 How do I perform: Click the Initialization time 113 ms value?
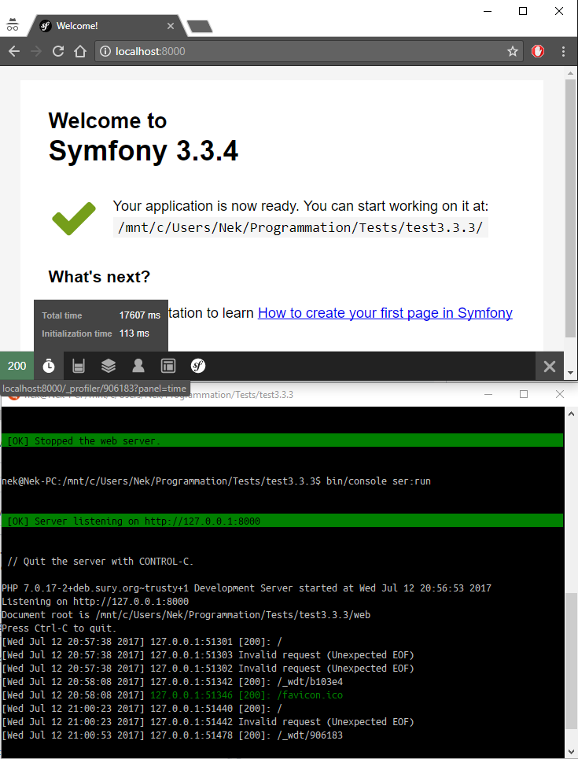134,333
